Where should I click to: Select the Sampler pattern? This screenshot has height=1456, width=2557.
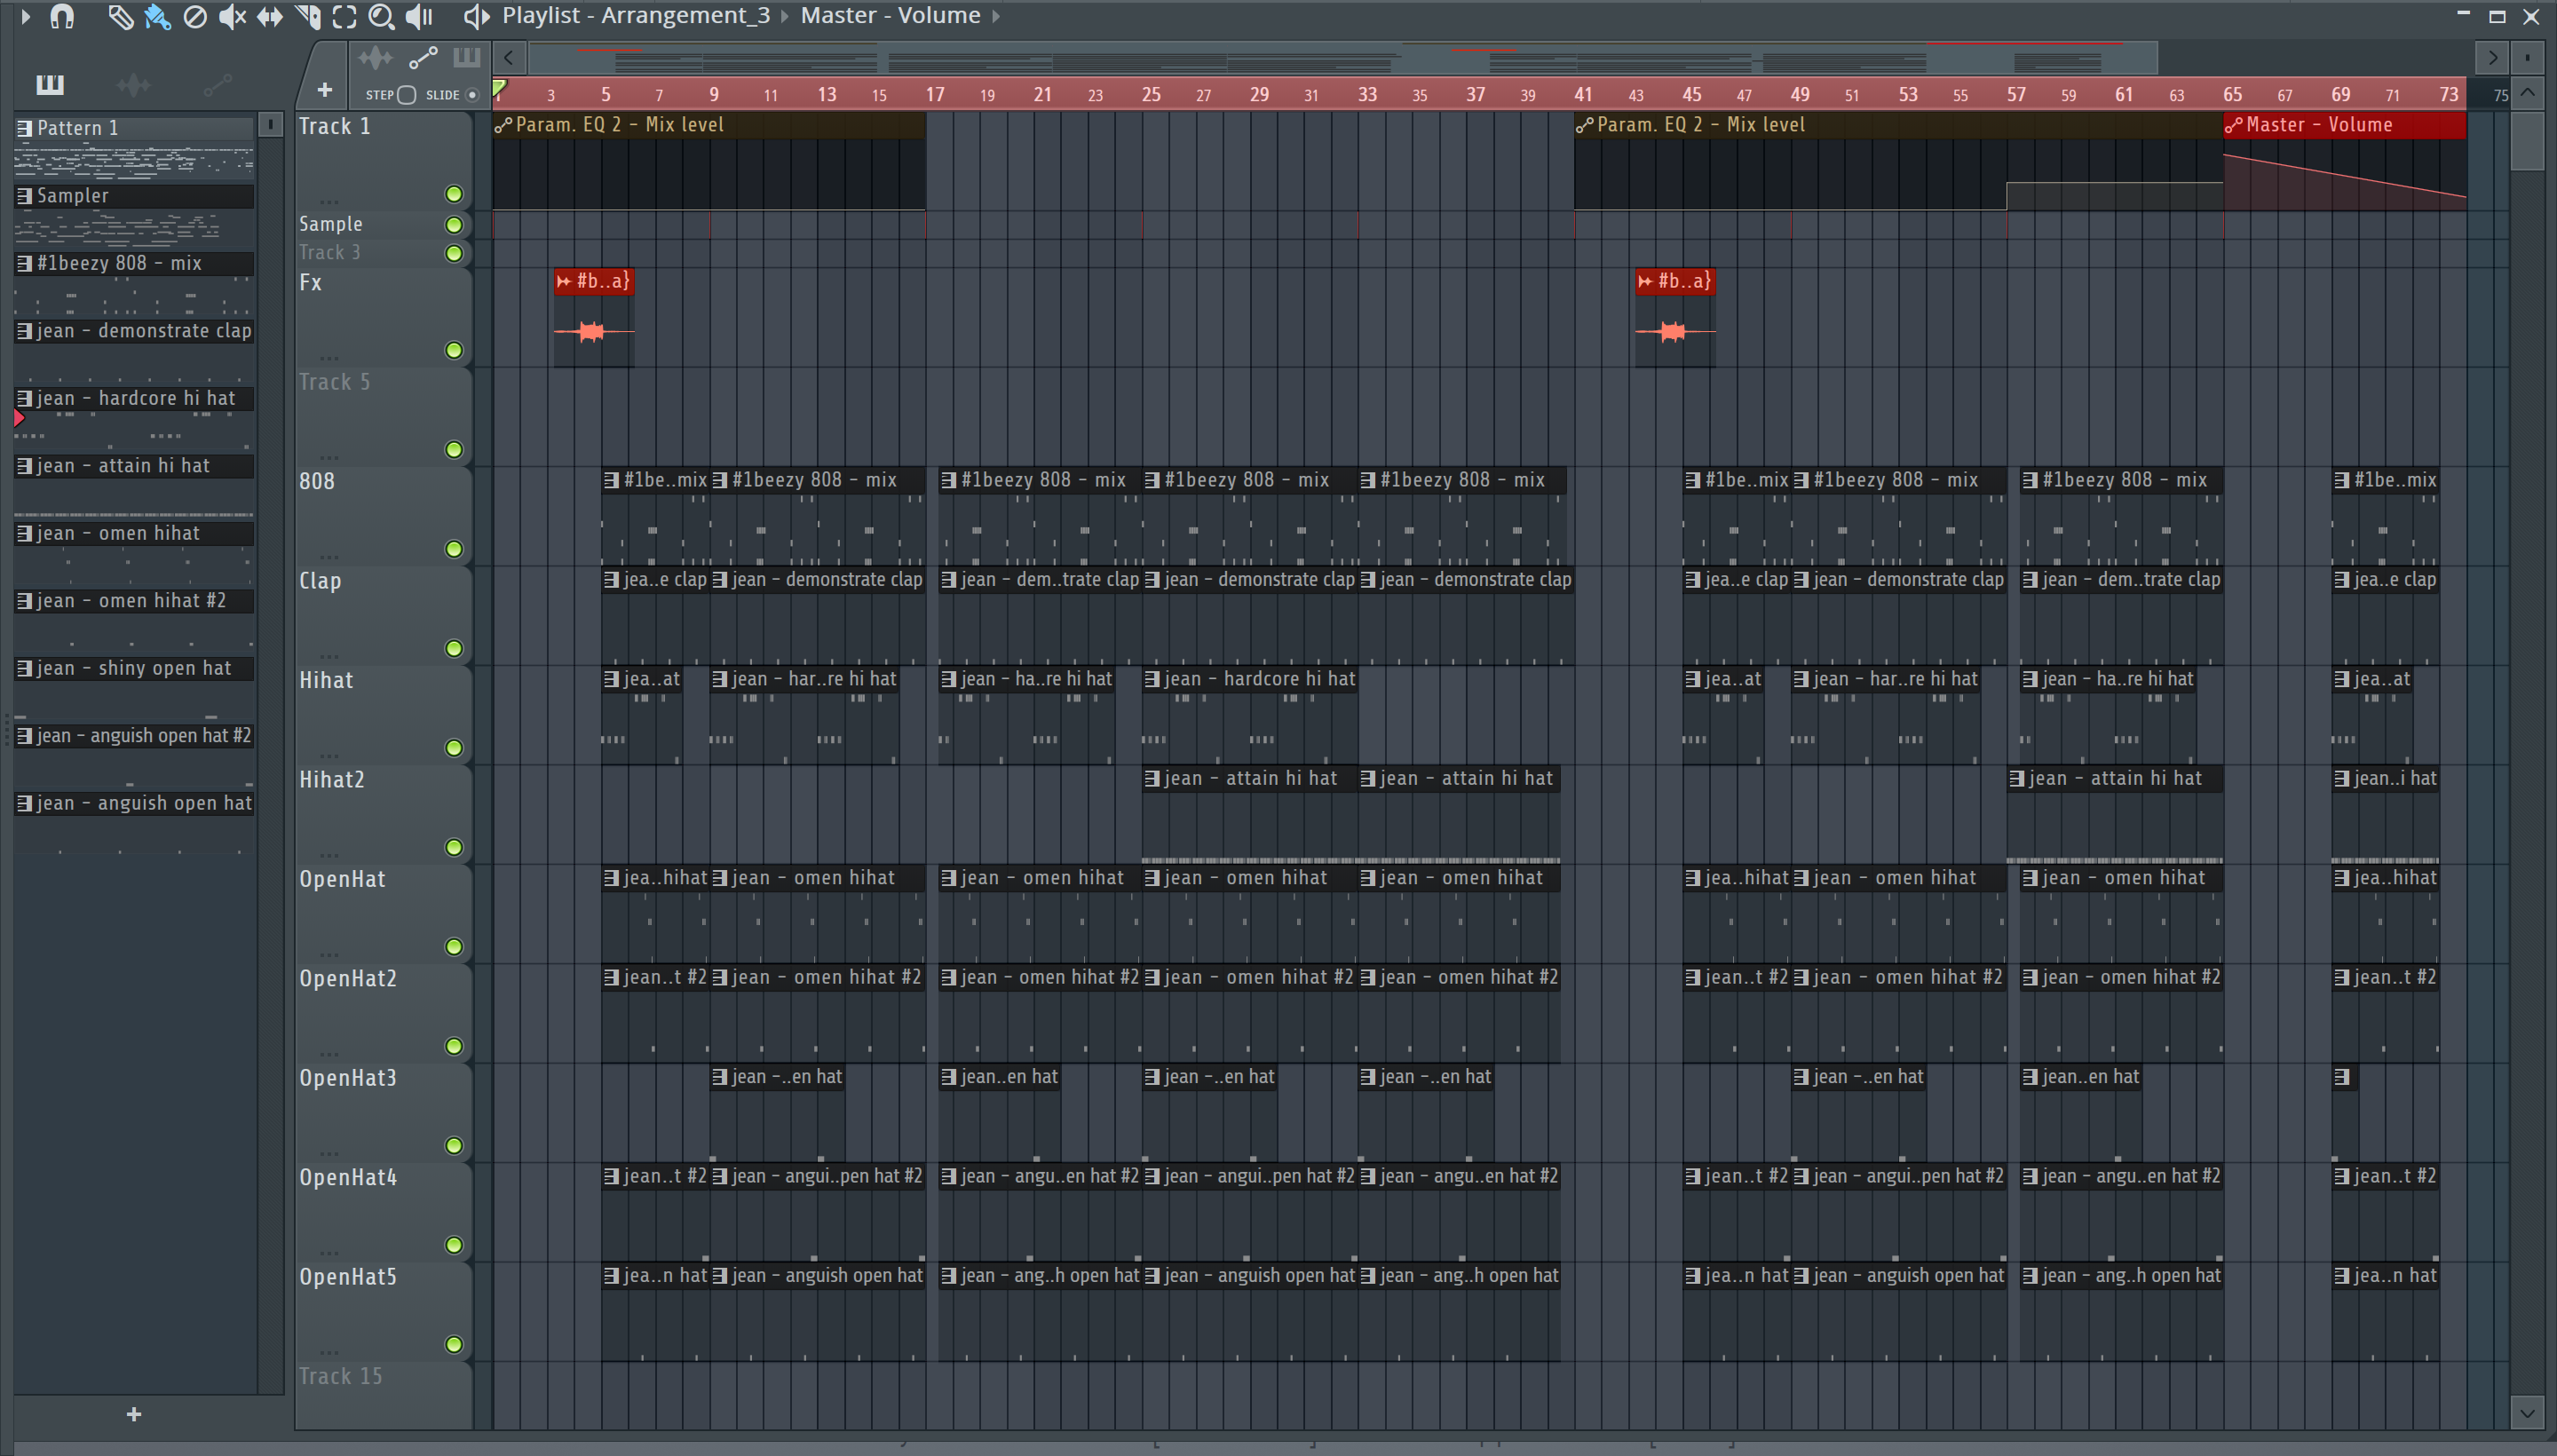tap(134, 196)
